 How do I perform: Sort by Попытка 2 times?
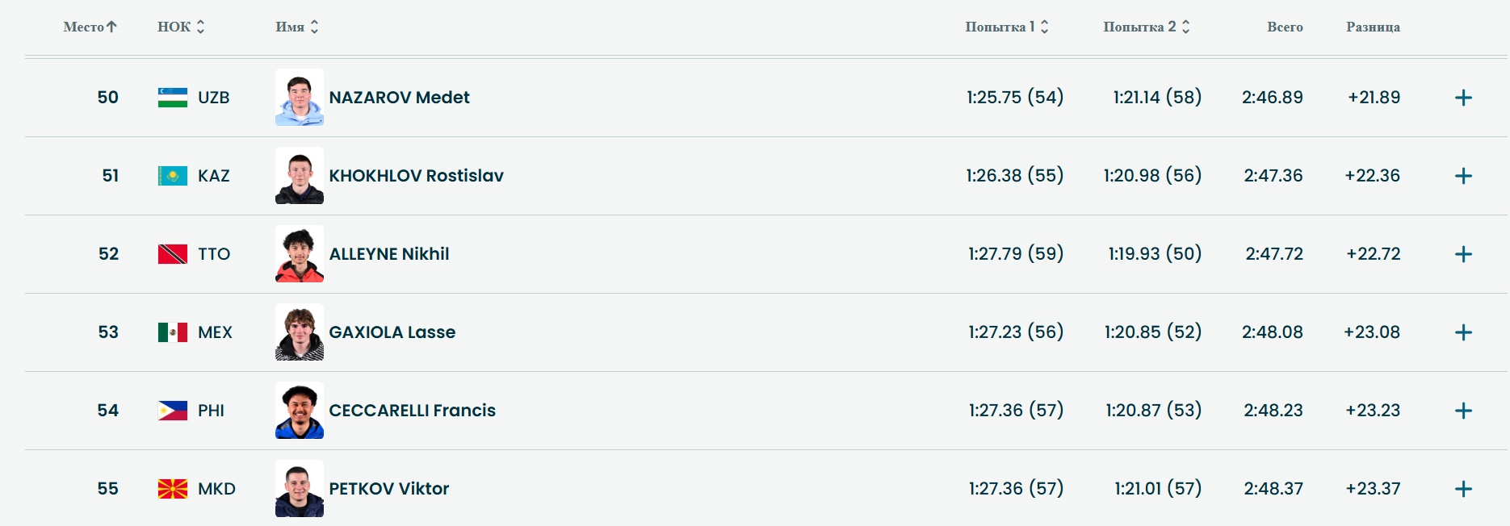[x=1146, y=27]
